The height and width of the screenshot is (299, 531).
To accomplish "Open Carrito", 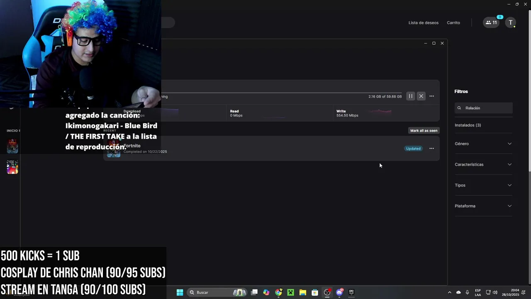I will [453, 23].
